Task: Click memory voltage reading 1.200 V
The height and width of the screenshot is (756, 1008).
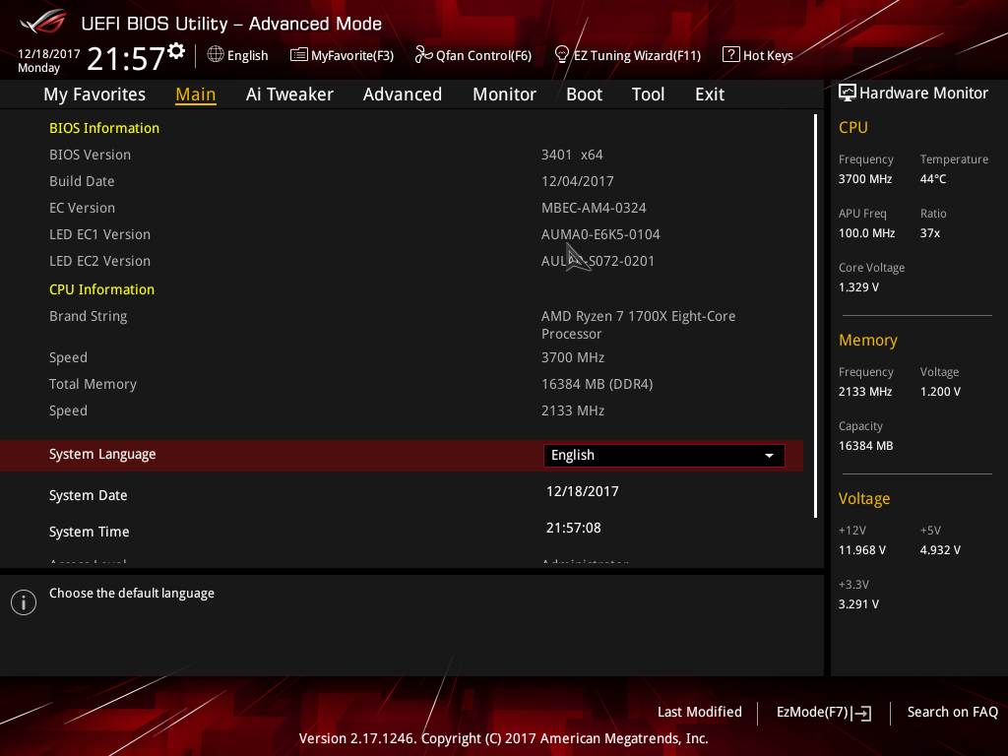Action: (940, 392)
